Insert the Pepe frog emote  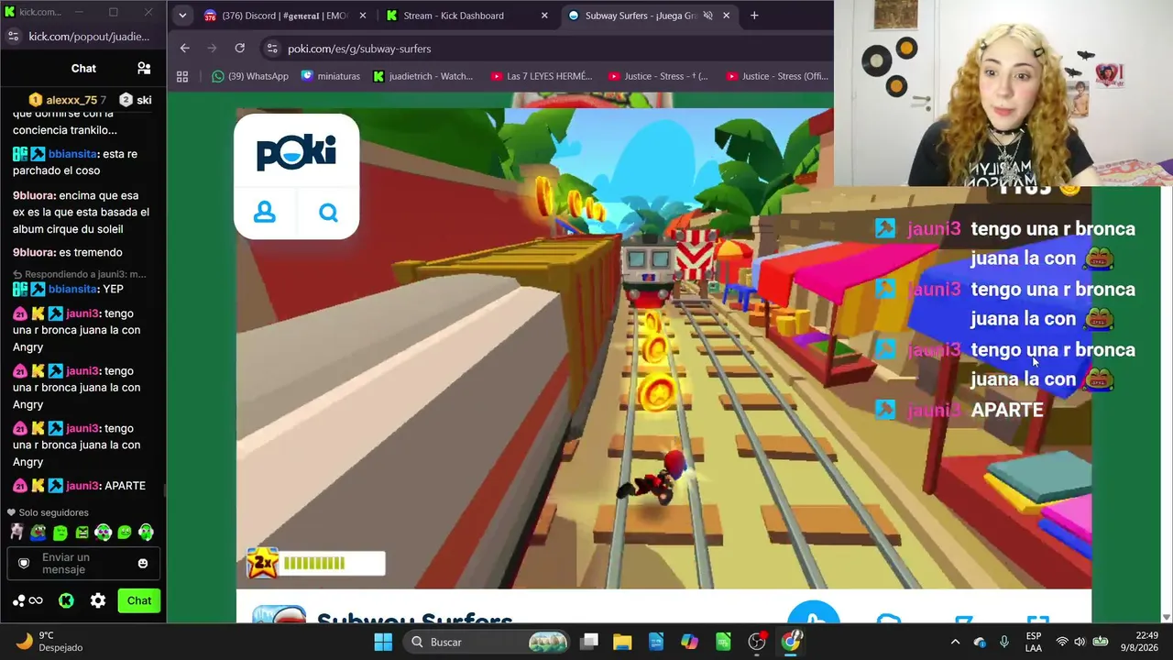(38, 532)
